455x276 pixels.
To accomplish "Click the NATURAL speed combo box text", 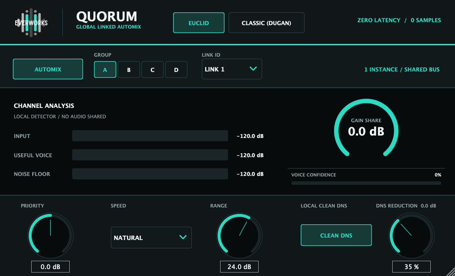I will tap(128, 238).
